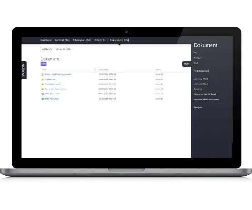
Task: Choose Ny in the Dokument menu
Action: click(195, 52)
